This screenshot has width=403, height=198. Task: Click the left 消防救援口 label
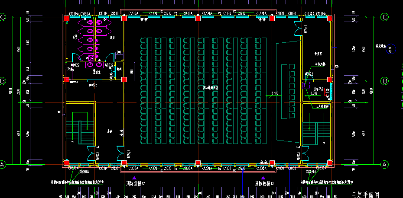click(136, 184)
